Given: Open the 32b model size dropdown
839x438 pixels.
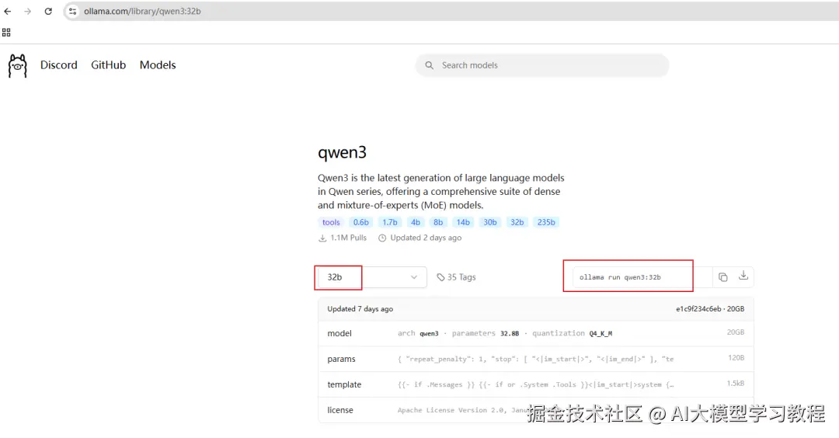Looking at the screenshot, I should (x=372, y=277).
